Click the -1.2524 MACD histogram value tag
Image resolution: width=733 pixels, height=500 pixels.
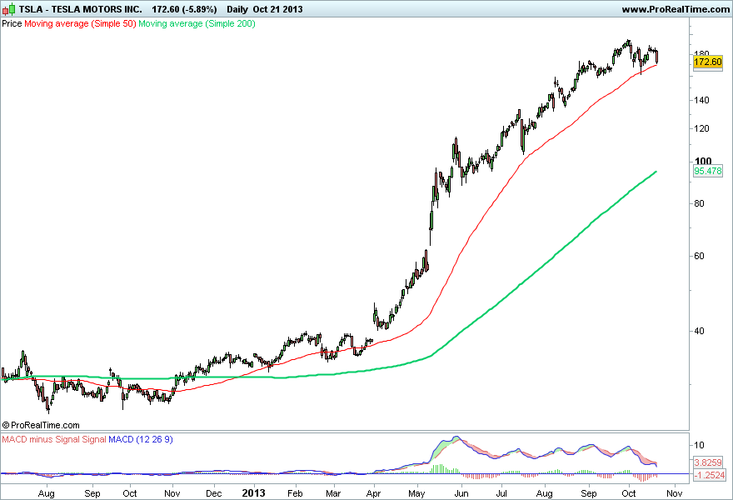click(x=710, y=475)
